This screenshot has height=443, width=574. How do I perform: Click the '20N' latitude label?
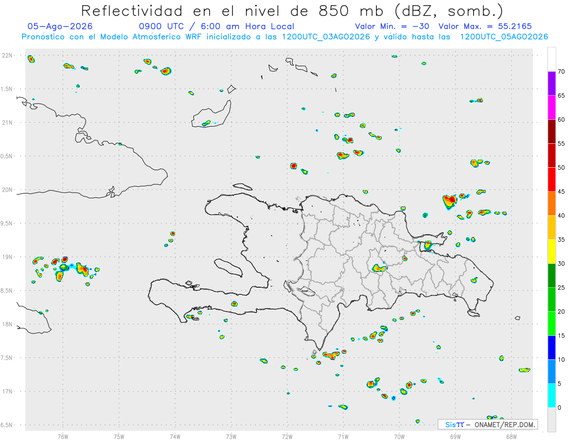[8, 190]
